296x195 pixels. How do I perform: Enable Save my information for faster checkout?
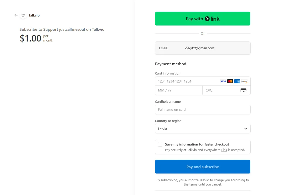[160, 144]
